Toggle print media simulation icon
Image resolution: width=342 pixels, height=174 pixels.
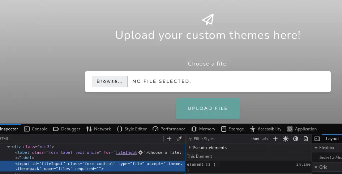click(x=306, y=139)
